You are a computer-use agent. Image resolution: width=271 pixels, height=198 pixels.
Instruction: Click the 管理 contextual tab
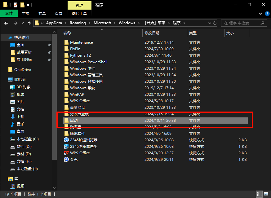click(79, 5)
